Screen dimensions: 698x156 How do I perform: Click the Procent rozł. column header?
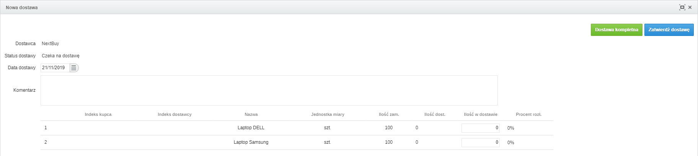tap(528, 114)
